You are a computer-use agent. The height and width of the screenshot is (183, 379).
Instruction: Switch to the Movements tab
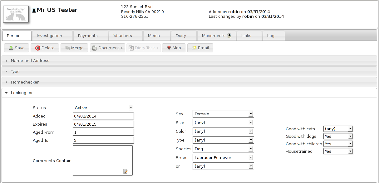click(x=216, y=36)
